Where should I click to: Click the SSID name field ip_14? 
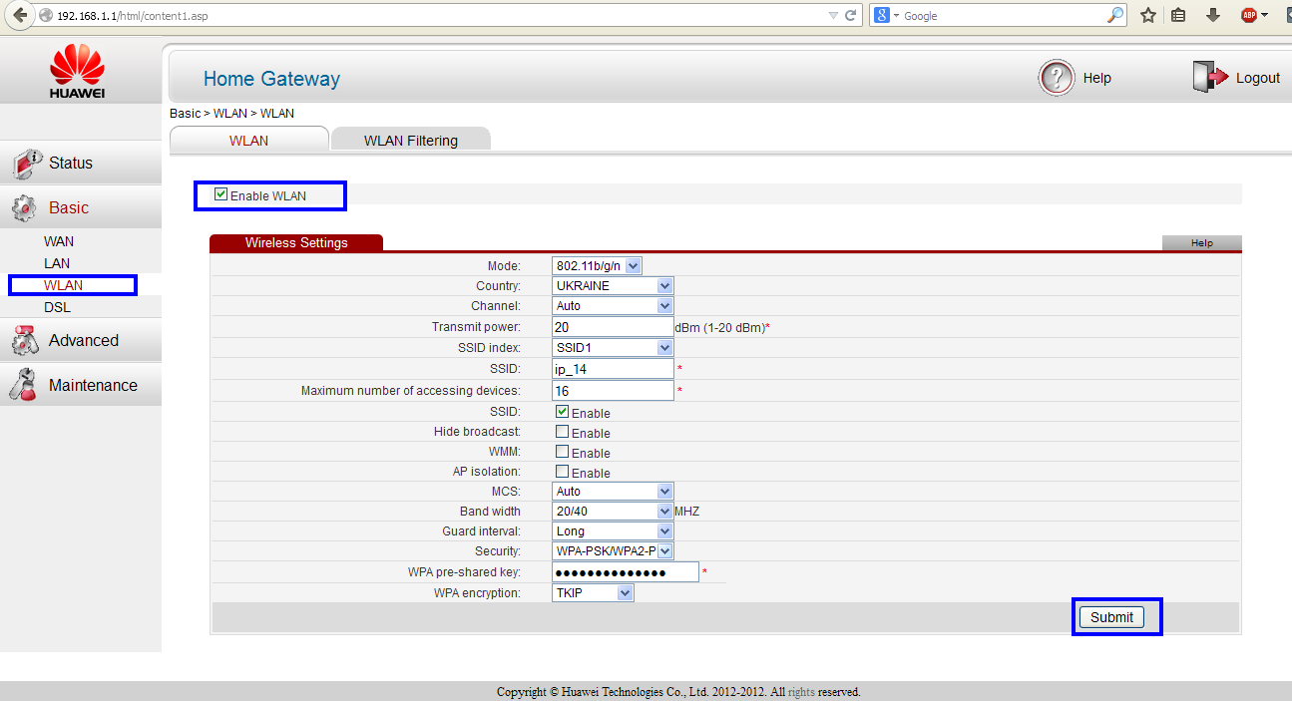click(x=613, y=369)
